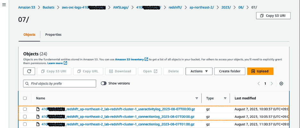Click external link icon next to Amazon S3 inventory

[x=146, y=59]
